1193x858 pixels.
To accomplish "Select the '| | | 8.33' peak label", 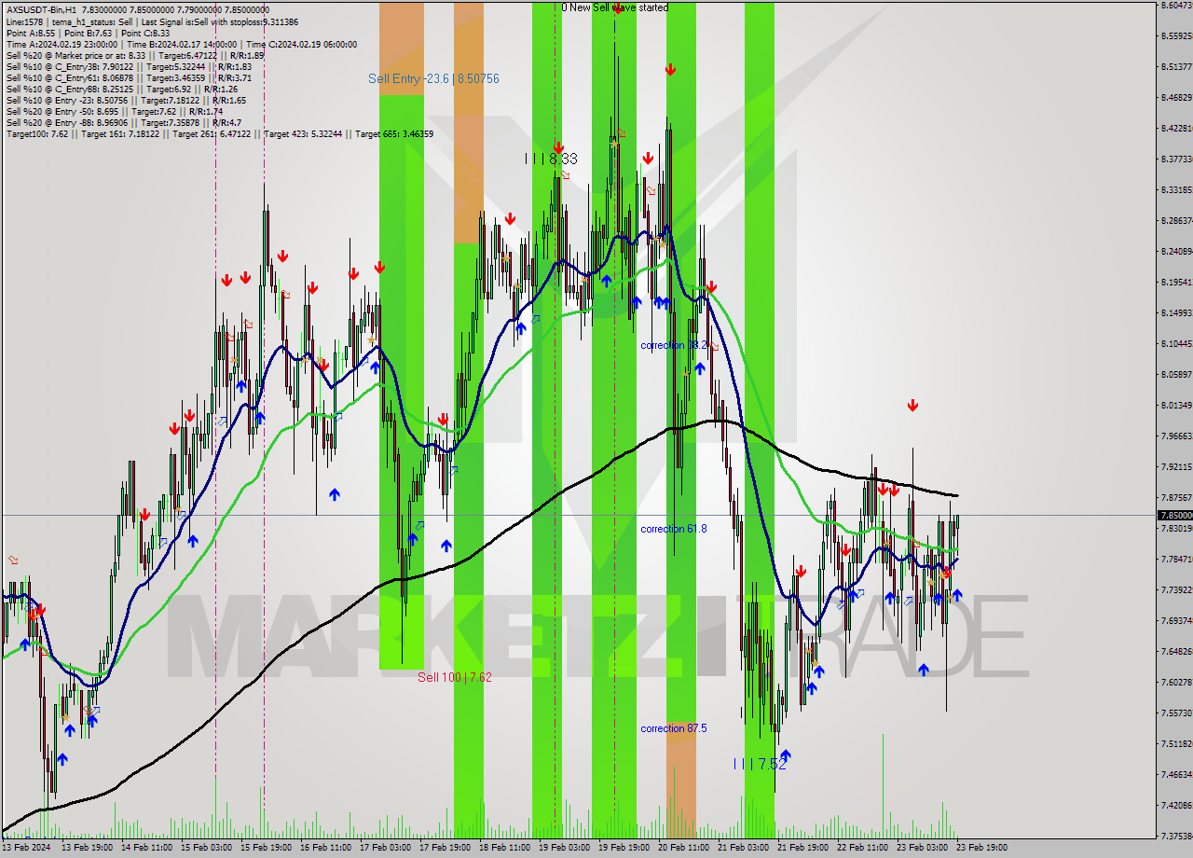I will tap(551, 159).
